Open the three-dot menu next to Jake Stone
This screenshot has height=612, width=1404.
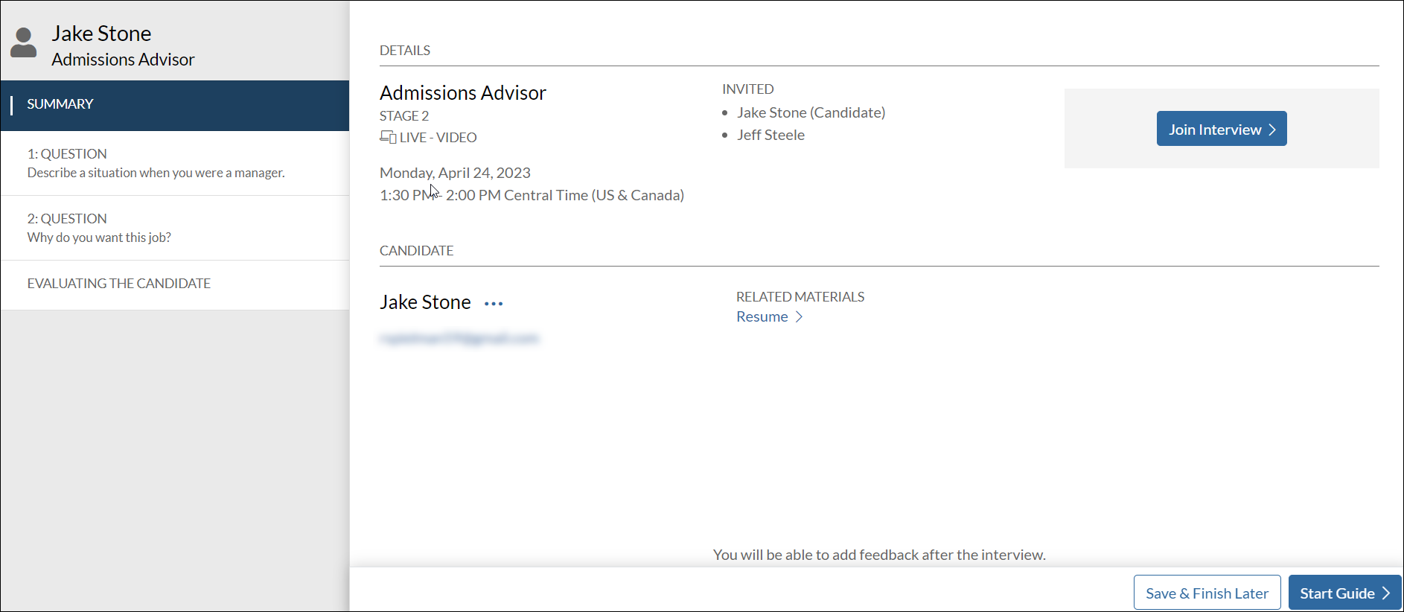(x=494, y=304)
